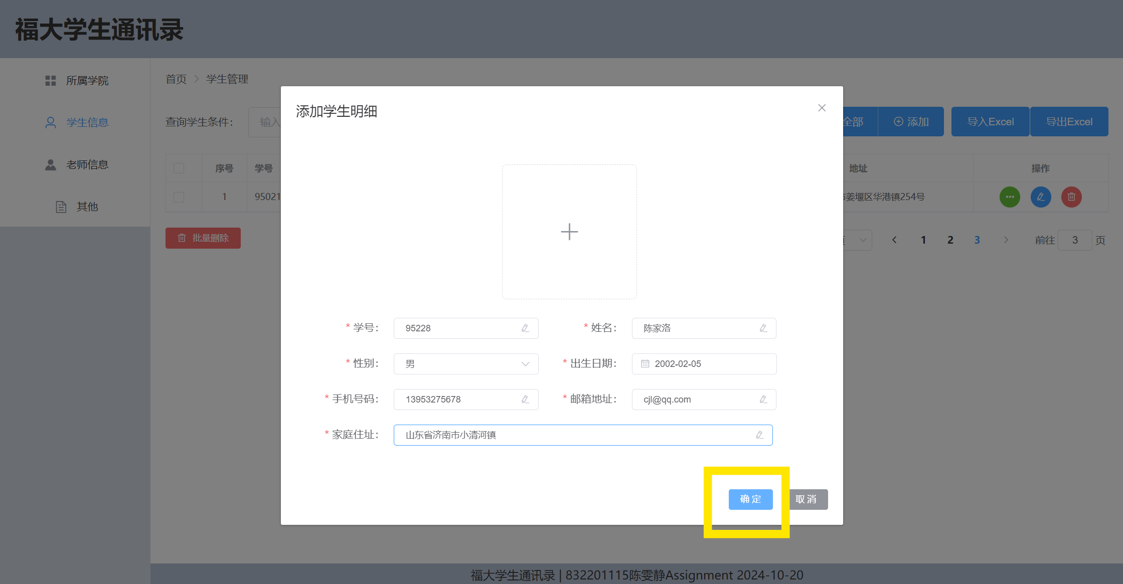The image size is (1123, 584).
Task: Click the calendar icon in birth date field
Action: coord(645,364)
